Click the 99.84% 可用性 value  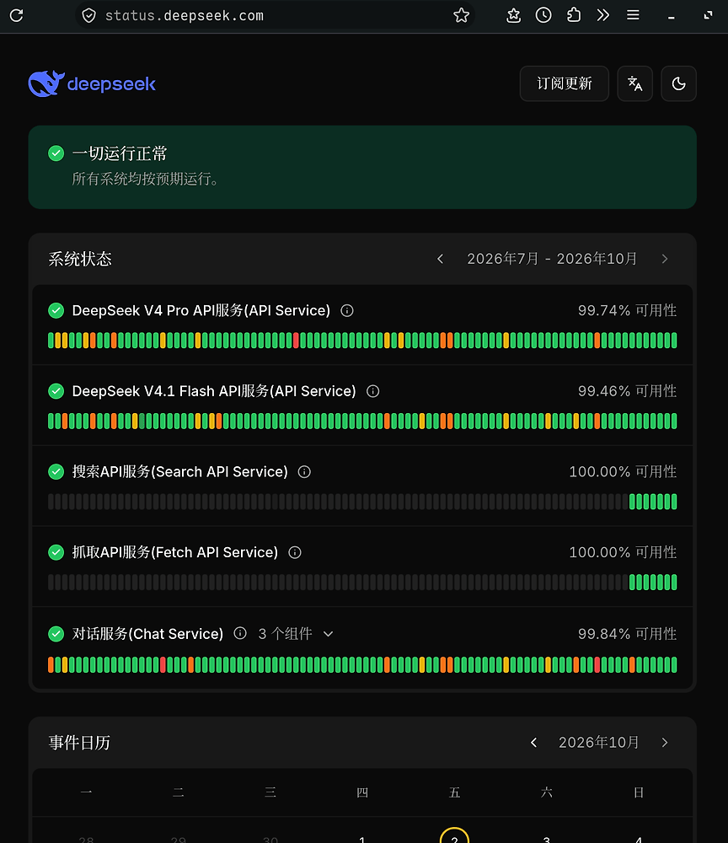[x=627, y=634]
